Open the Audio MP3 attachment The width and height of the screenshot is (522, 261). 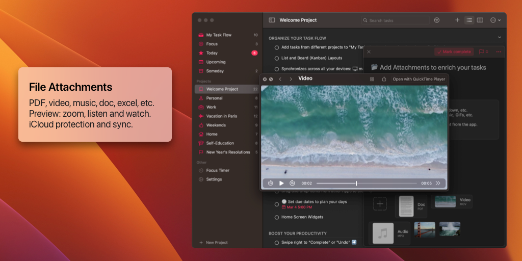click(390, 233)
